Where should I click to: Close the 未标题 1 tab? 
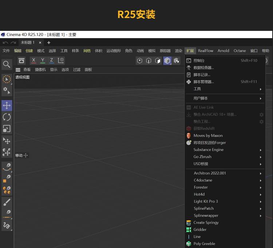pyautogui.click(x=40, y=42)
